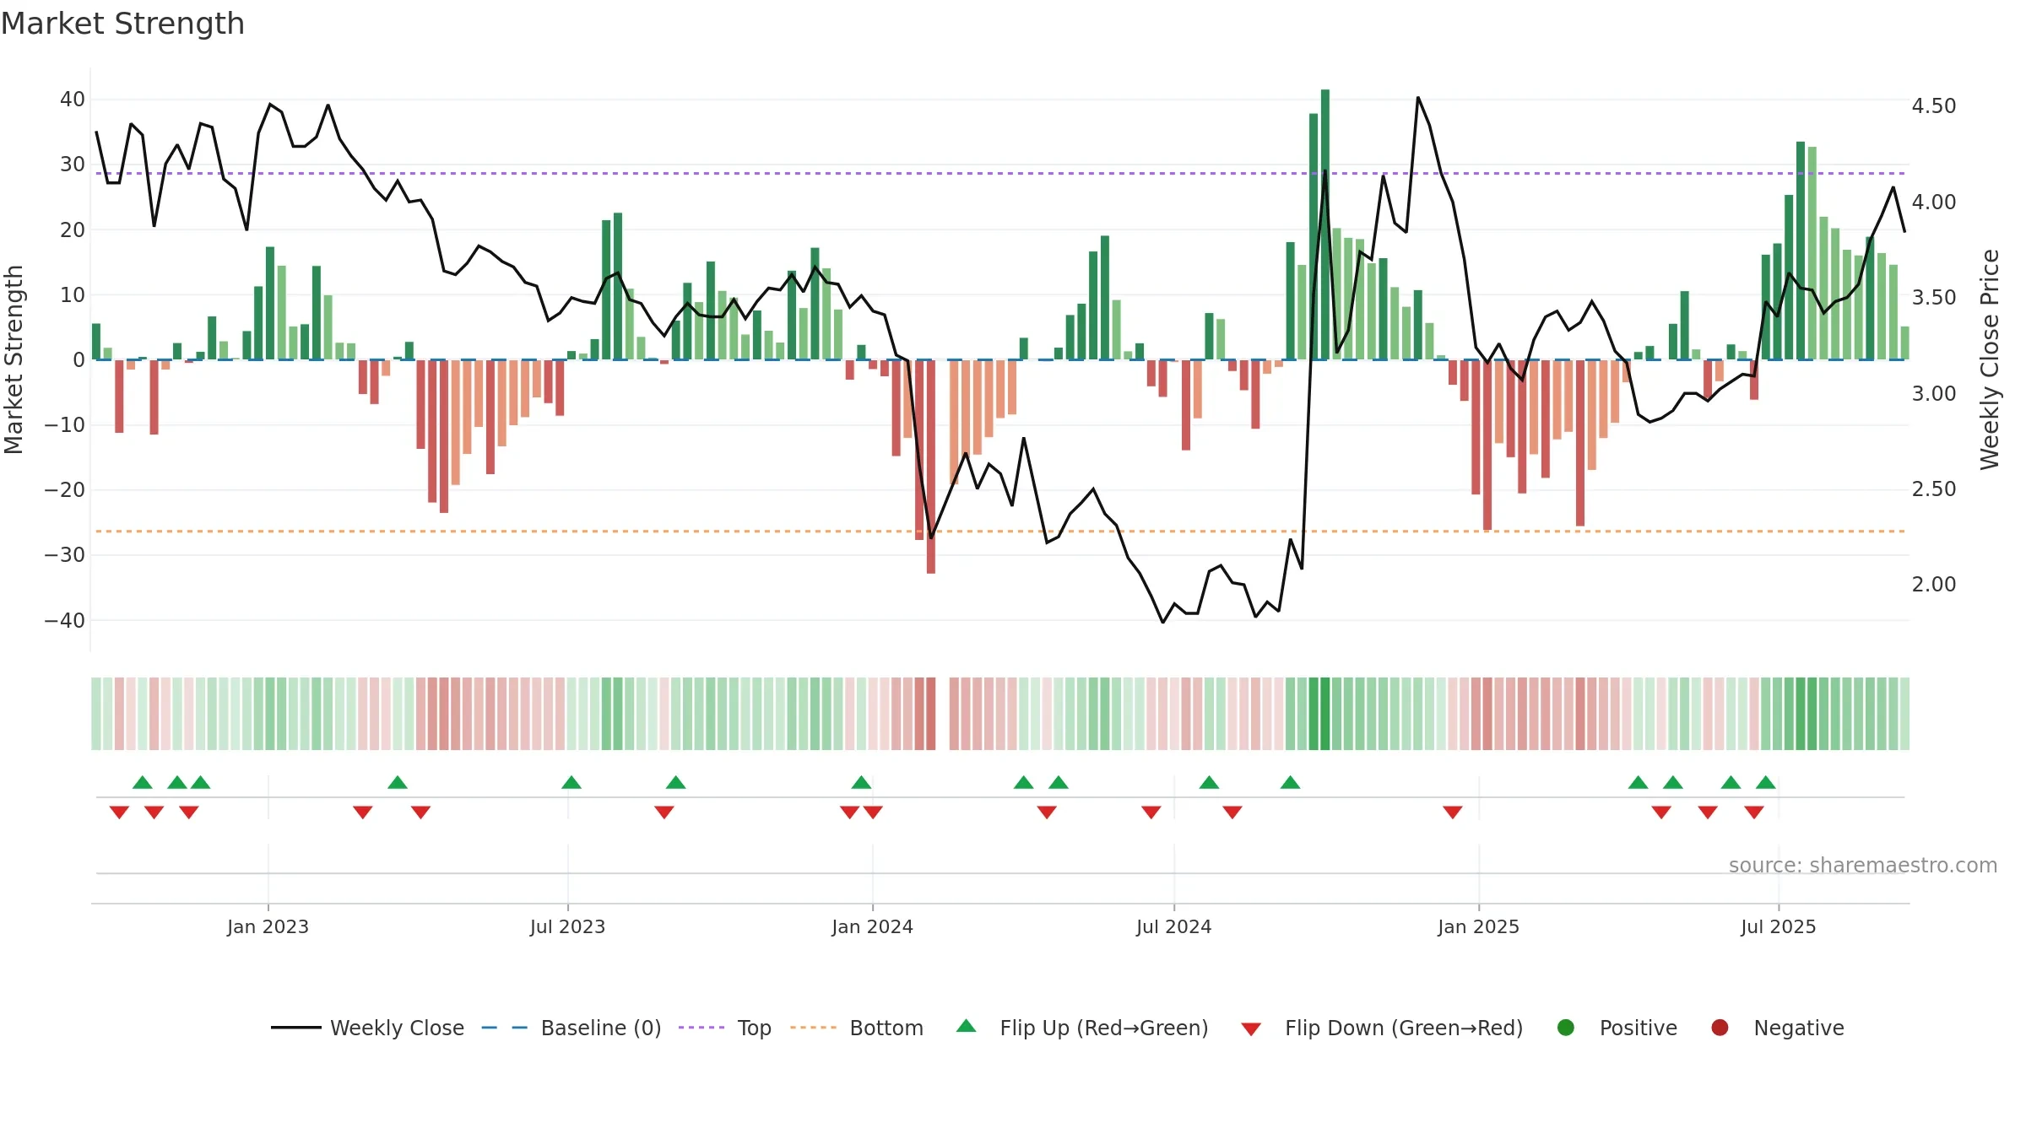Click the last Flip Down marker before Jul 2025

(1754, 812)
